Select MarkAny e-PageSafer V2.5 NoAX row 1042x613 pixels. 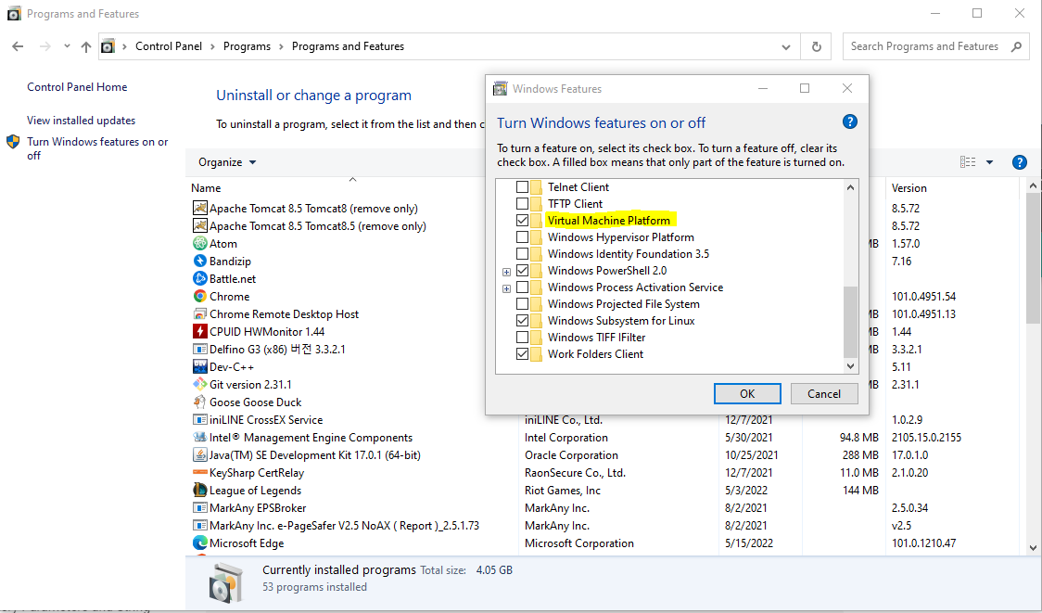(602, 525)
